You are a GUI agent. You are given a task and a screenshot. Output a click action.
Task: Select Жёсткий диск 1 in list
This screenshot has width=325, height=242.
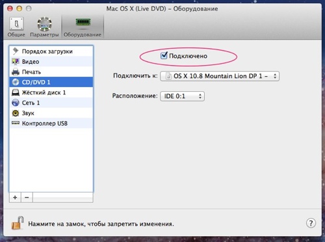tap(51, 92)
